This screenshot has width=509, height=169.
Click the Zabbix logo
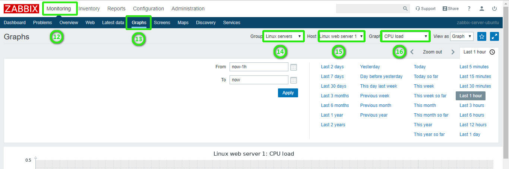(x=21, y=9)
